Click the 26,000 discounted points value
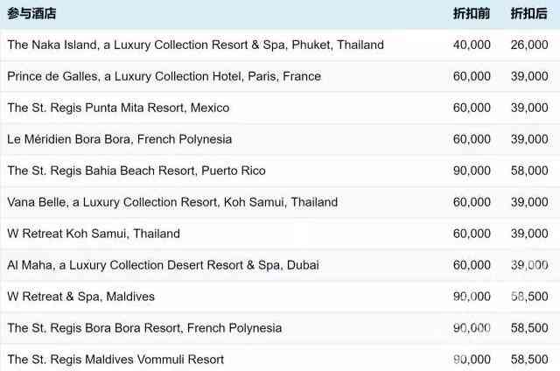This screenshot has height=371, width=560. pos(528,45)
